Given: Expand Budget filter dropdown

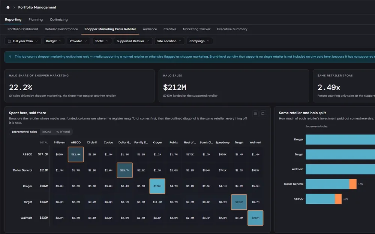Looking at the screenshot, I should [54, 41].
